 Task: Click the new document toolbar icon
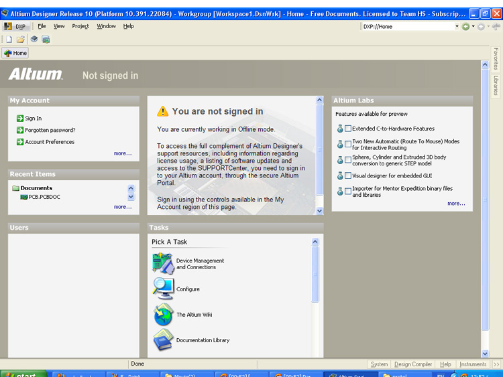point(9,40)
